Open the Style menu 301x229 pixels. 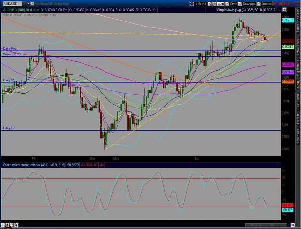pyautogui.click(x=232, y=4)
